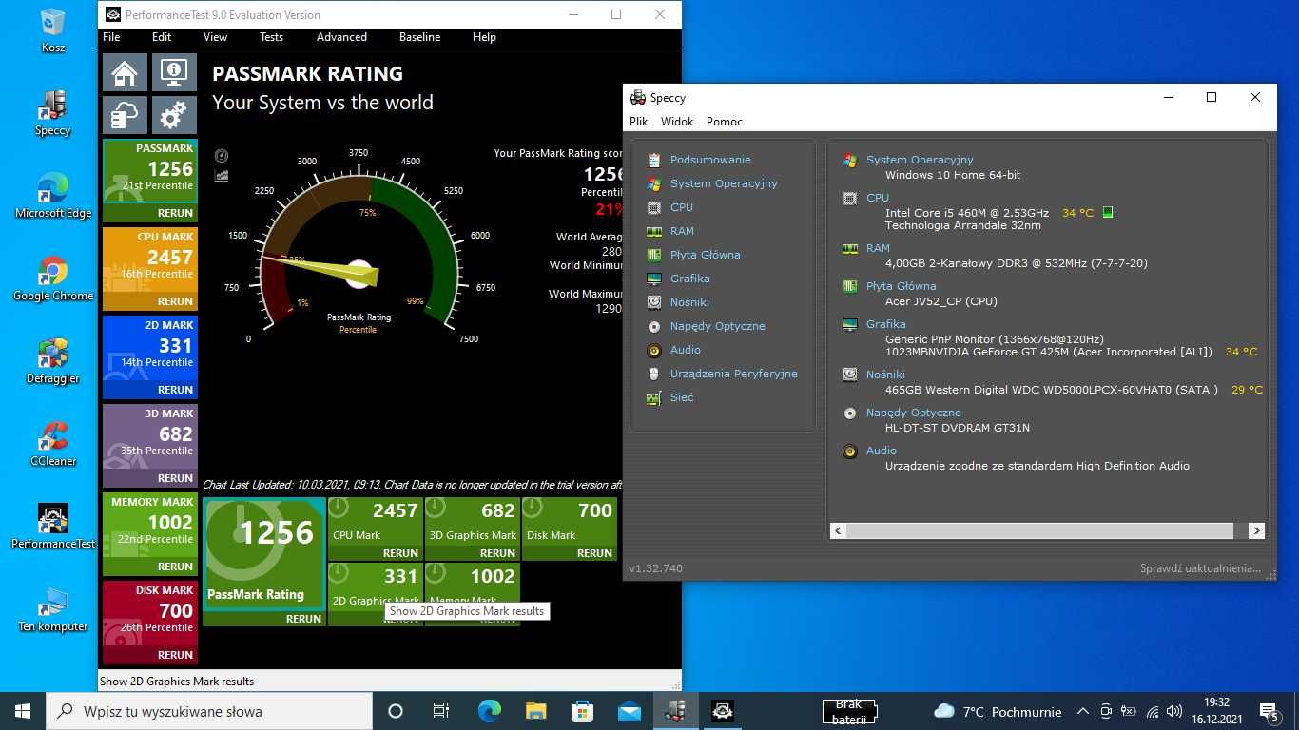Select gauge view icon beside chart
Screen dimensions: 1299x730
click(x=222, y=156)
